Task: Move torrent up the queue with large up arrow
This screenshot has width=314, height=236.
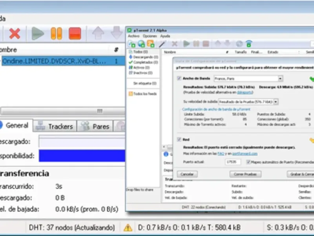Action: click(x=98, y=33)
